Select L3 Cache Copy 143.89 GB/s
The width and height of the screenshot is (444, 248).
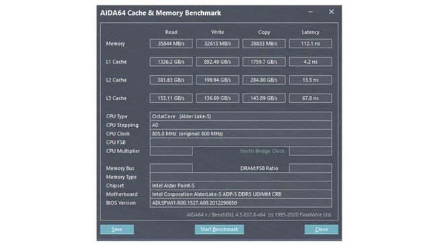264,98
